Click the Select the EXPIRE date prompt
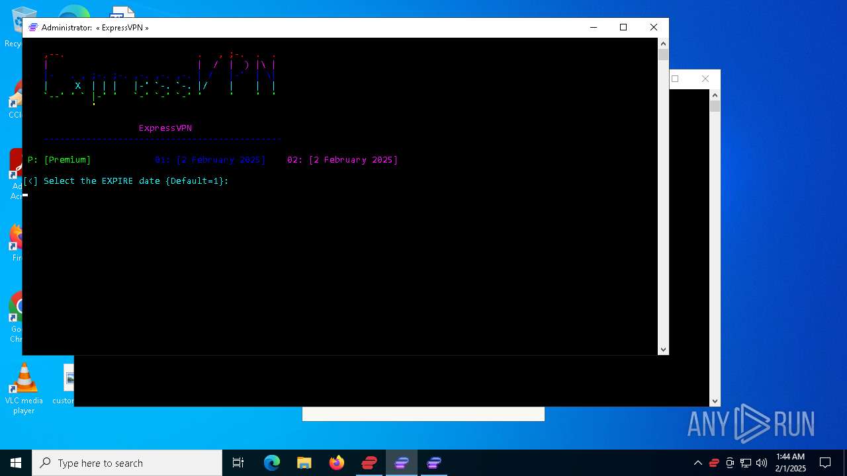Screen dimensions: 847x476 [x=126, y=181]
